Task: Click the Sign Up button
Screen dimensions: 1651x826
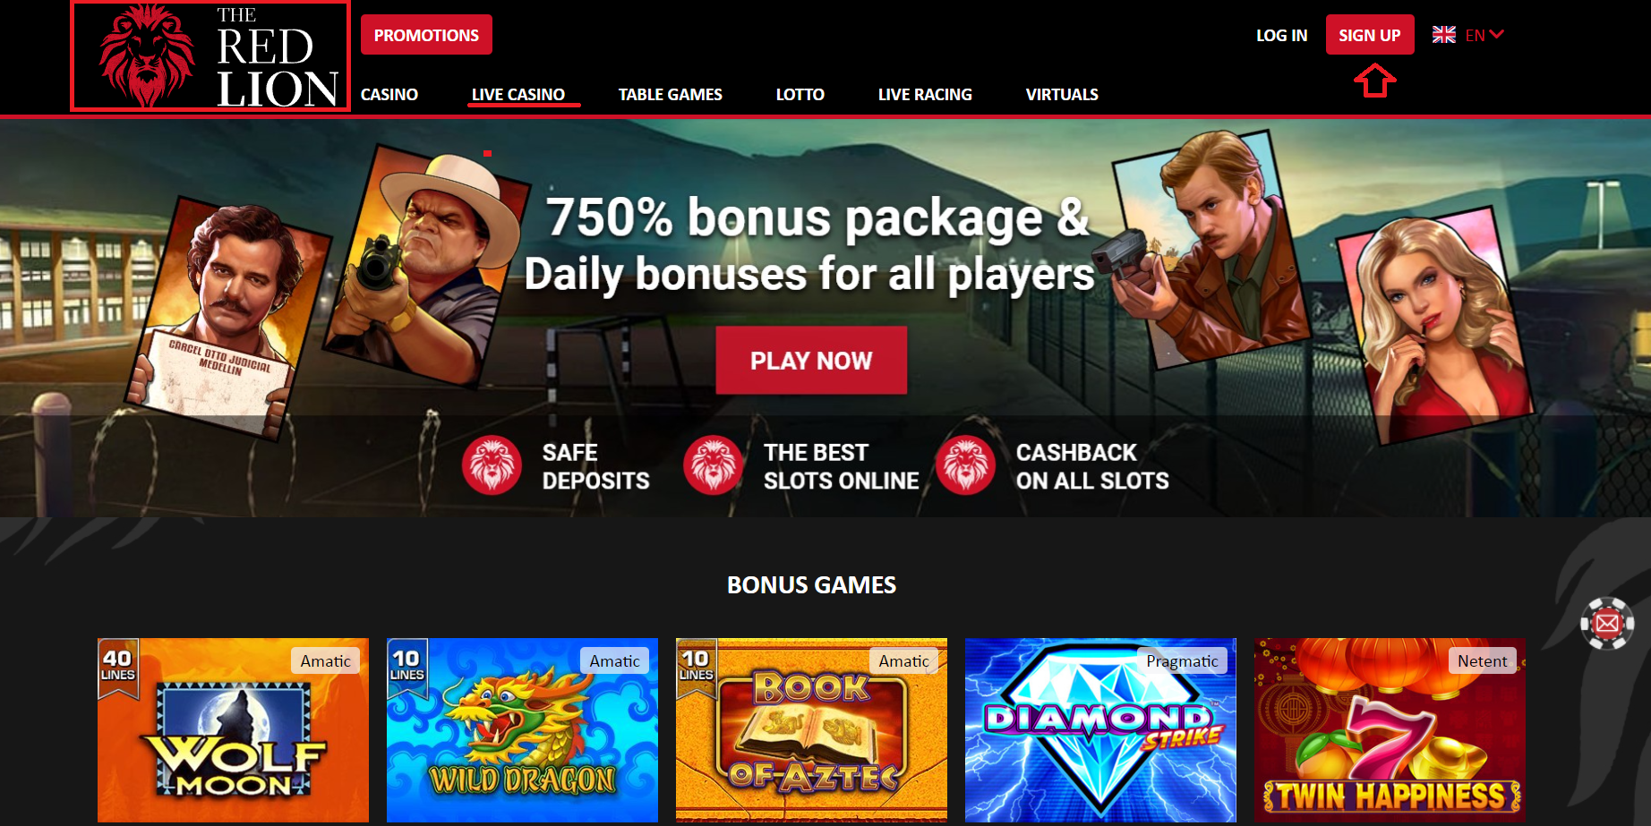Action: pos(1370,35)
